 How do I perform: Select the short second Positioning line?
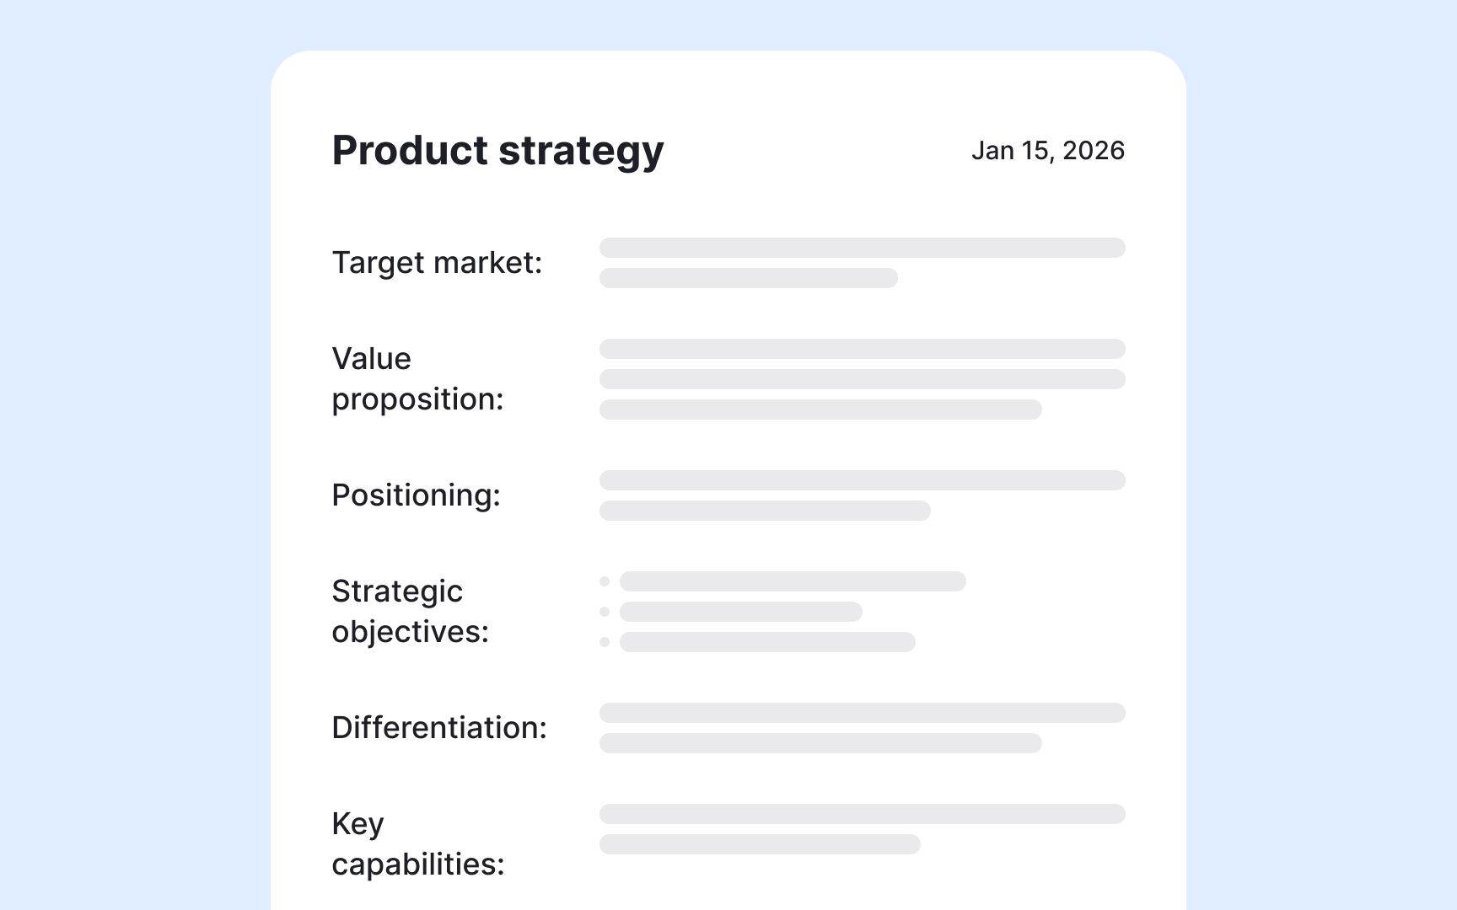pos(765,511)
